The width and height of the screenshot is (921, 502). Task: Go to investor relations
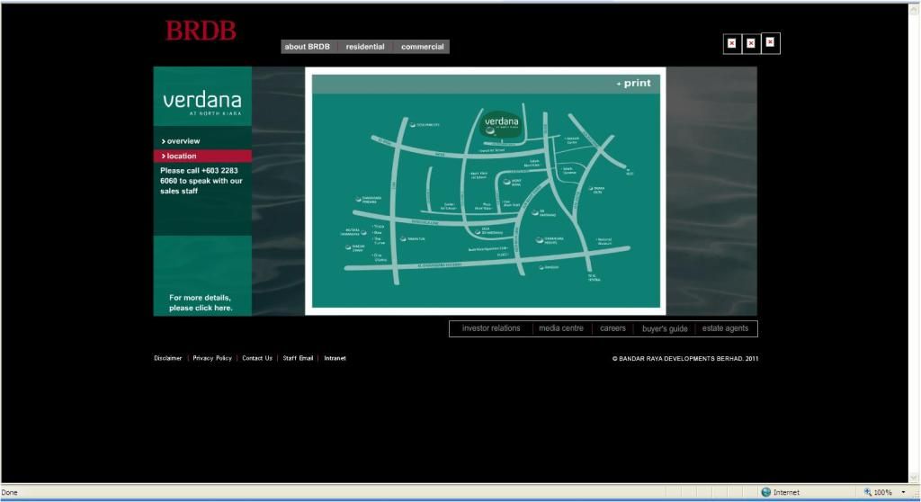pyautogui.click(x=491, y=328)
